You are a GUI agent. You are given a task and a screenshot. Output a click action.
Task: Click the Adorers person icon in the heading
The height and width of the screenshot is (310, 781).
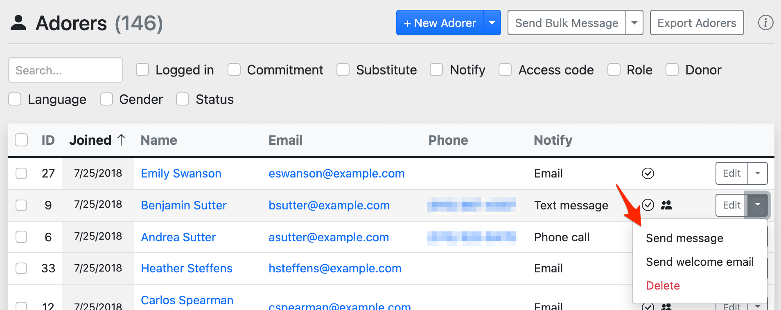pos(18,23)
